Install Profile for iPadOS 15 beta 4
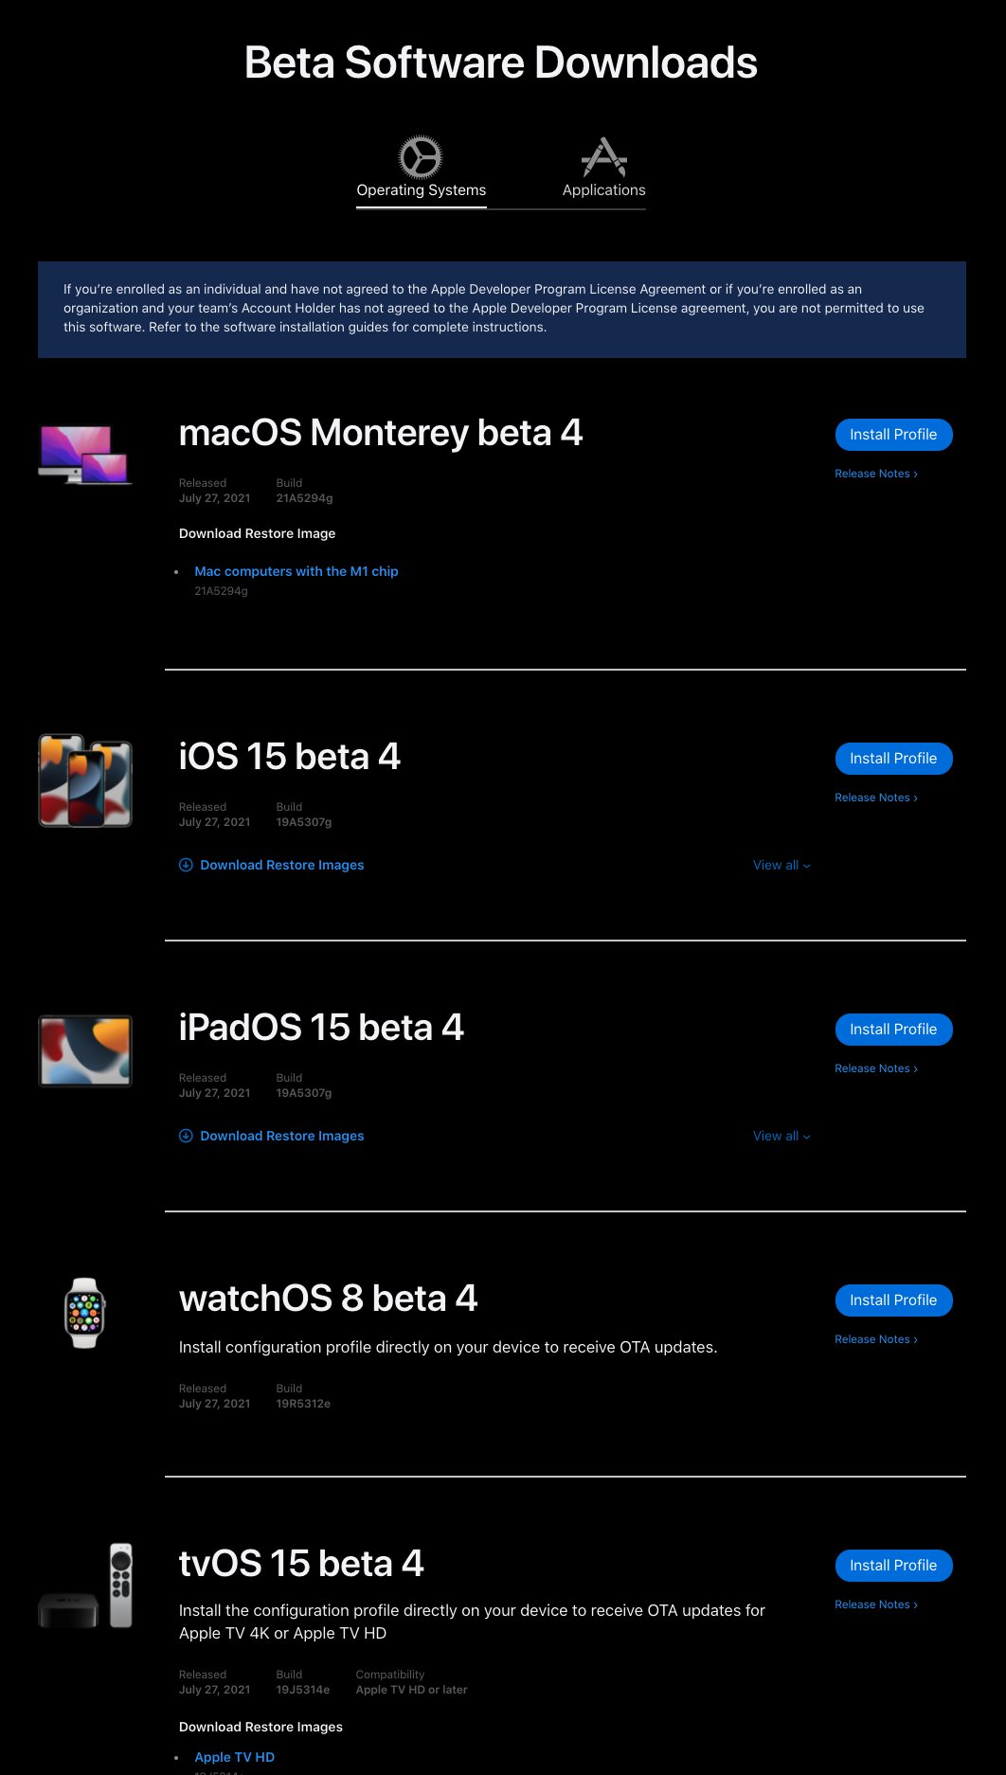Screen dimensions: 1006x1775 pyautogui.click(x=893, y=1030)
